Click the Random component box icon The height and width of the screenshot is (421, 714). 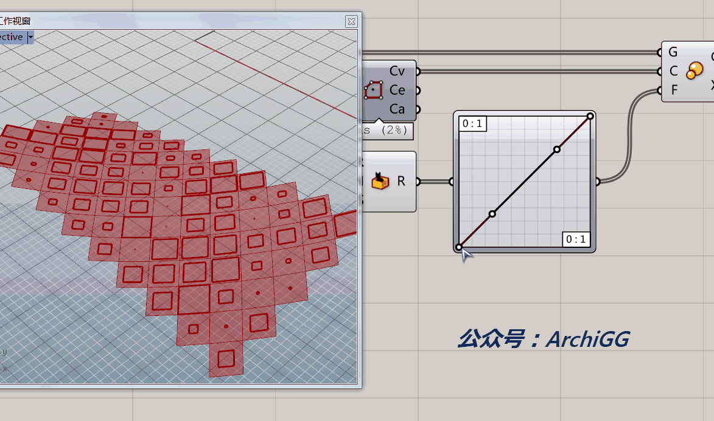380,181
